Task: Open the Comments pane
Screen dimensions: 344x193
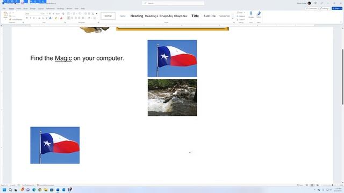Action: (x=311, y=9)
